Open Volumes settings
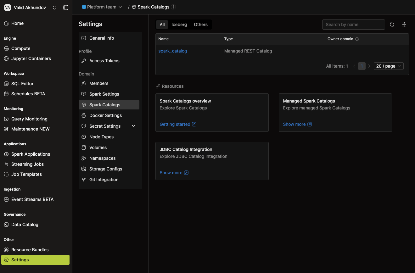 point(109,148)
